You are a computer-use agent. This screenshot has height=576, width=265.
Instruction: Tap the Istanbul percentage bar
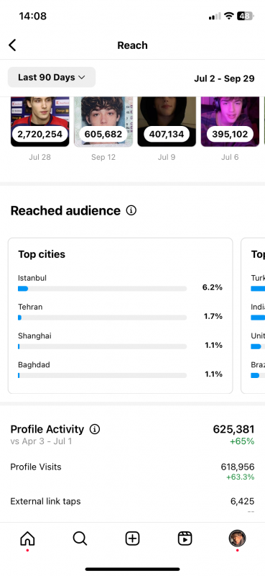point(102,289)
